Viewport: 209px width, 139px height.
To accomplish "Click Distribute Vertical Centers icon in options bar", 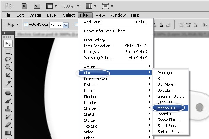I will point(188,25).
